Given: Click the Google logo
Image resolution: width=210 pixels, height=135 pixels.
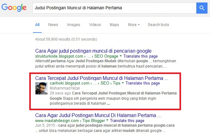Looking at the screenshot, I should point(14,7).
